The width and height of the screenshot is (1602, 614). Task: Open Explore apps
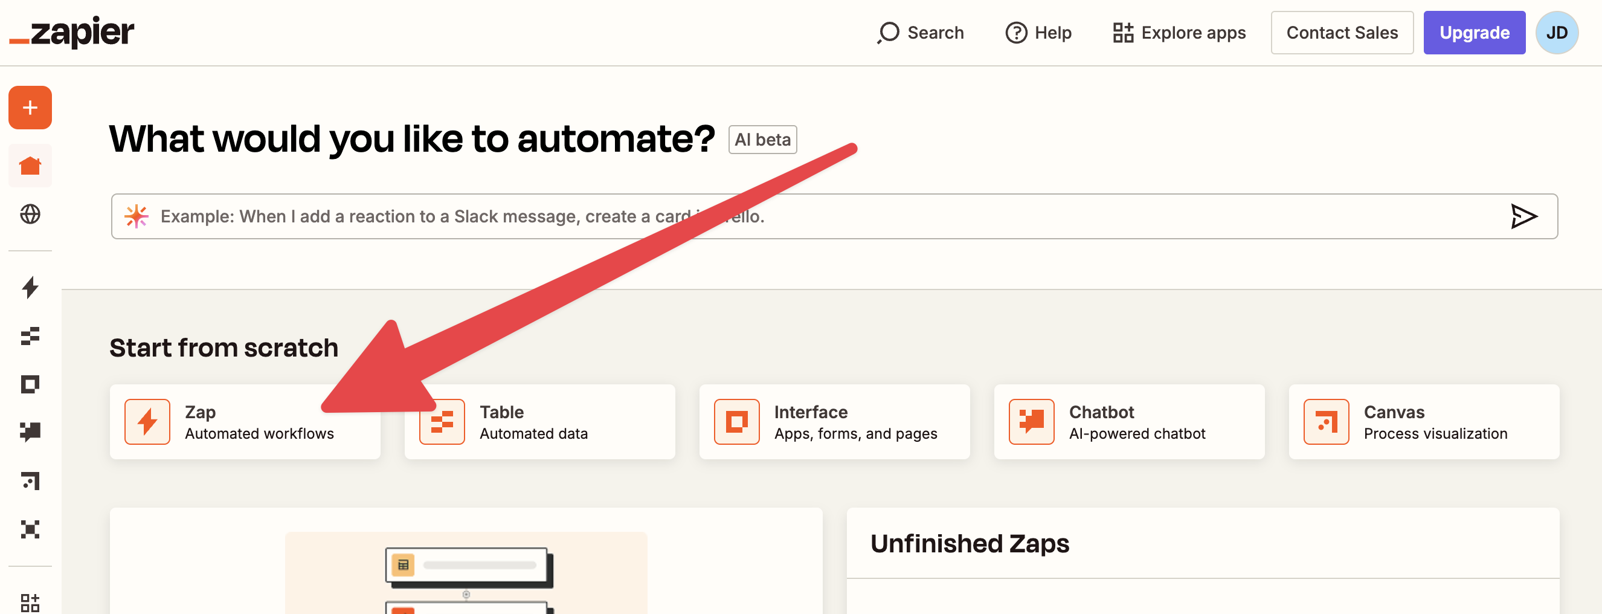pyautogui.click(x=1179, y=33)
